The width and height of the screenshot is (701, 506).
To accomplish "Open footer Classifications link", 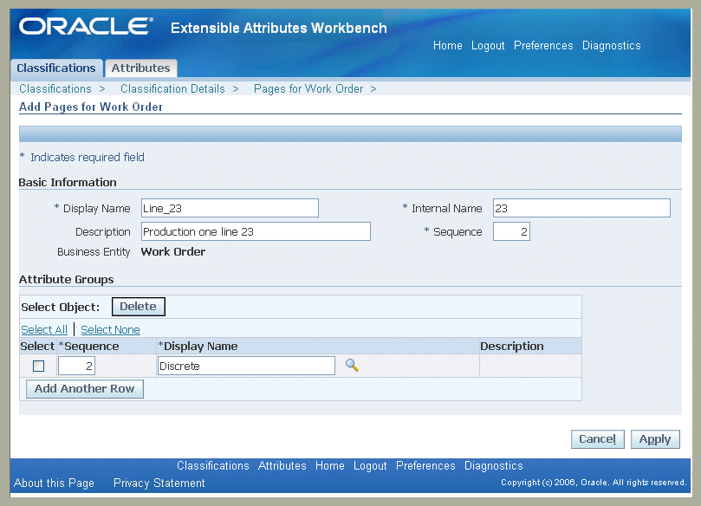I will 213,466.
